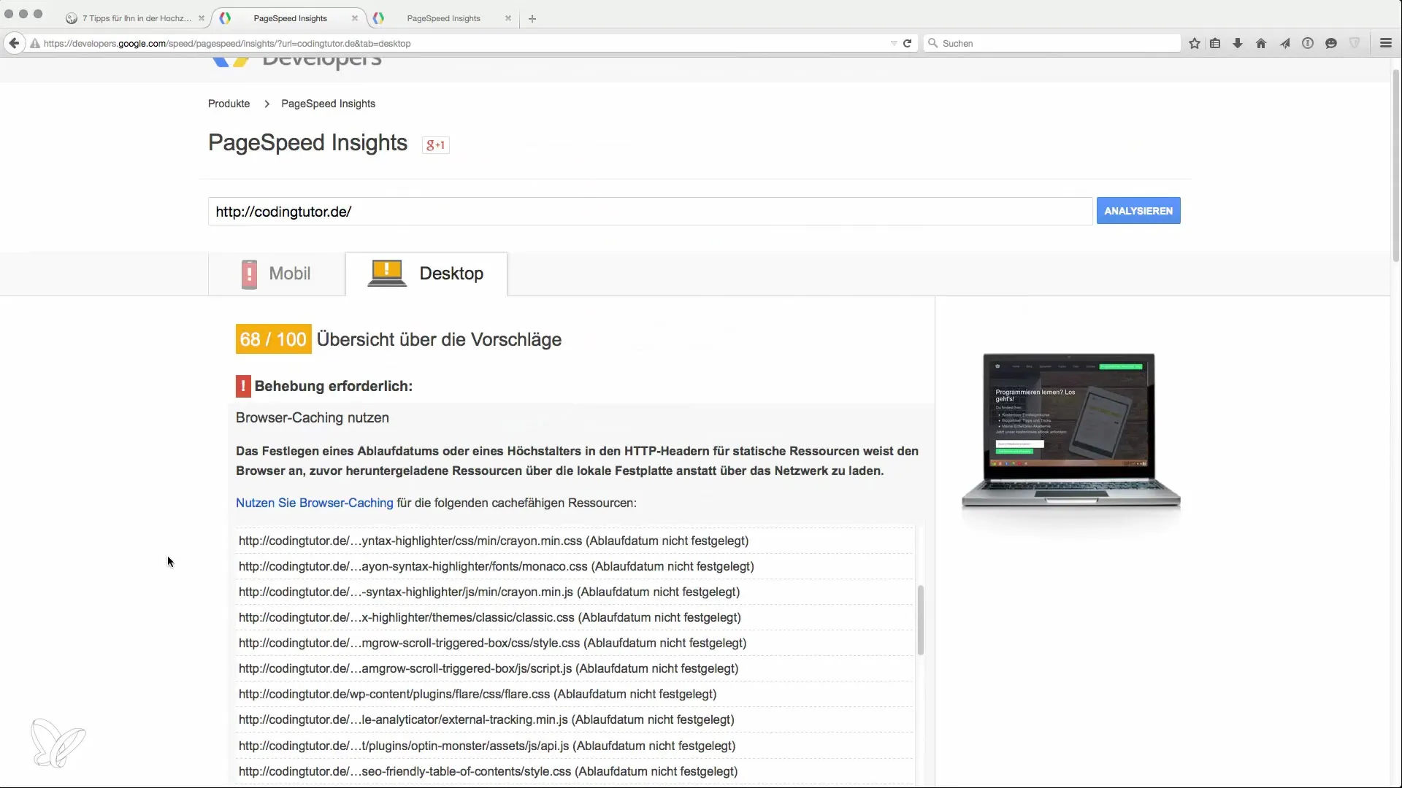
Task: Click the crayon.min.css resource entry
Action: click(x=494, y=541)
